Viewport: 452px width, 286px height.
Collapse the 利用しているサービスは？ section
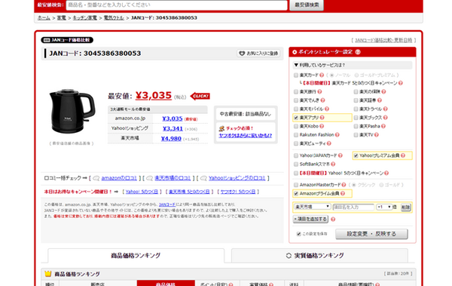point(353,65)
